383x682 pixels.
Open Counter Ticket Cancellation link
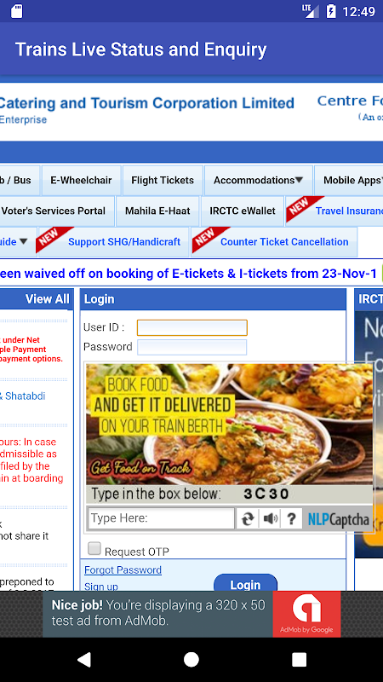(x=284, y=242)
